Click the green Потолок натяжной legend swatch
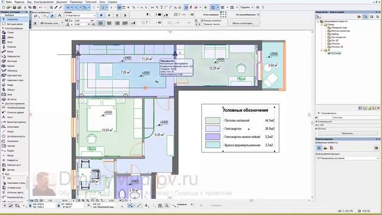 coord(212,121)
